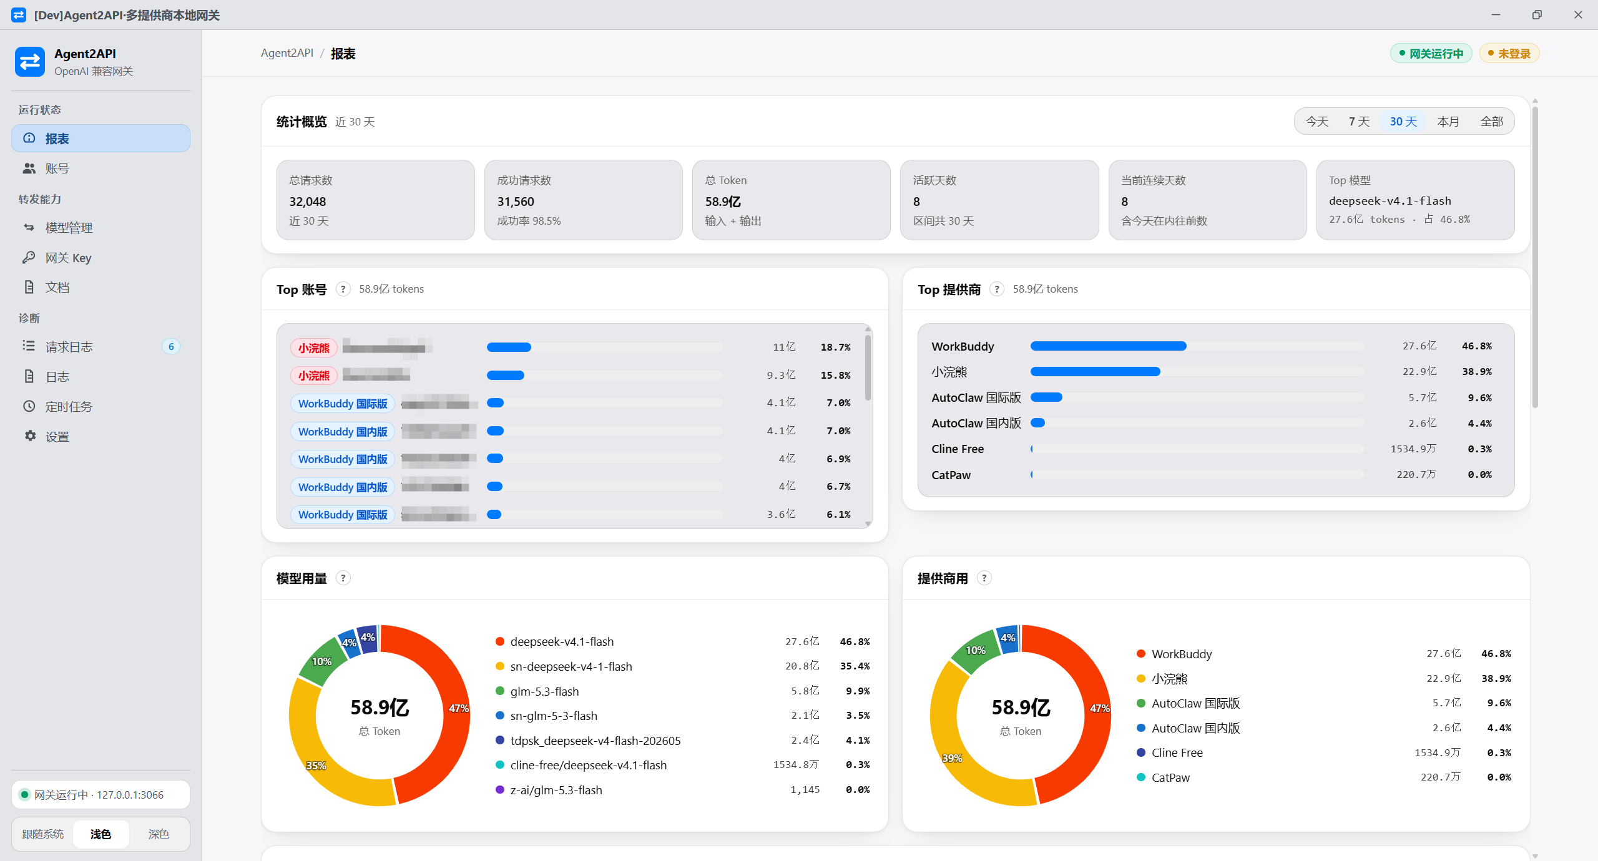This screenshot has width=1598, height=861.
Task: Click help icon beside Top 账号
Action: pos(343,289)
